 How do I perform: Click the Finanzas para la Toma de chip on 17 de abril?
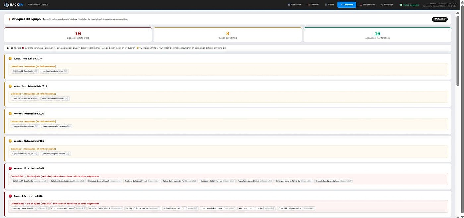click(57, 126)
